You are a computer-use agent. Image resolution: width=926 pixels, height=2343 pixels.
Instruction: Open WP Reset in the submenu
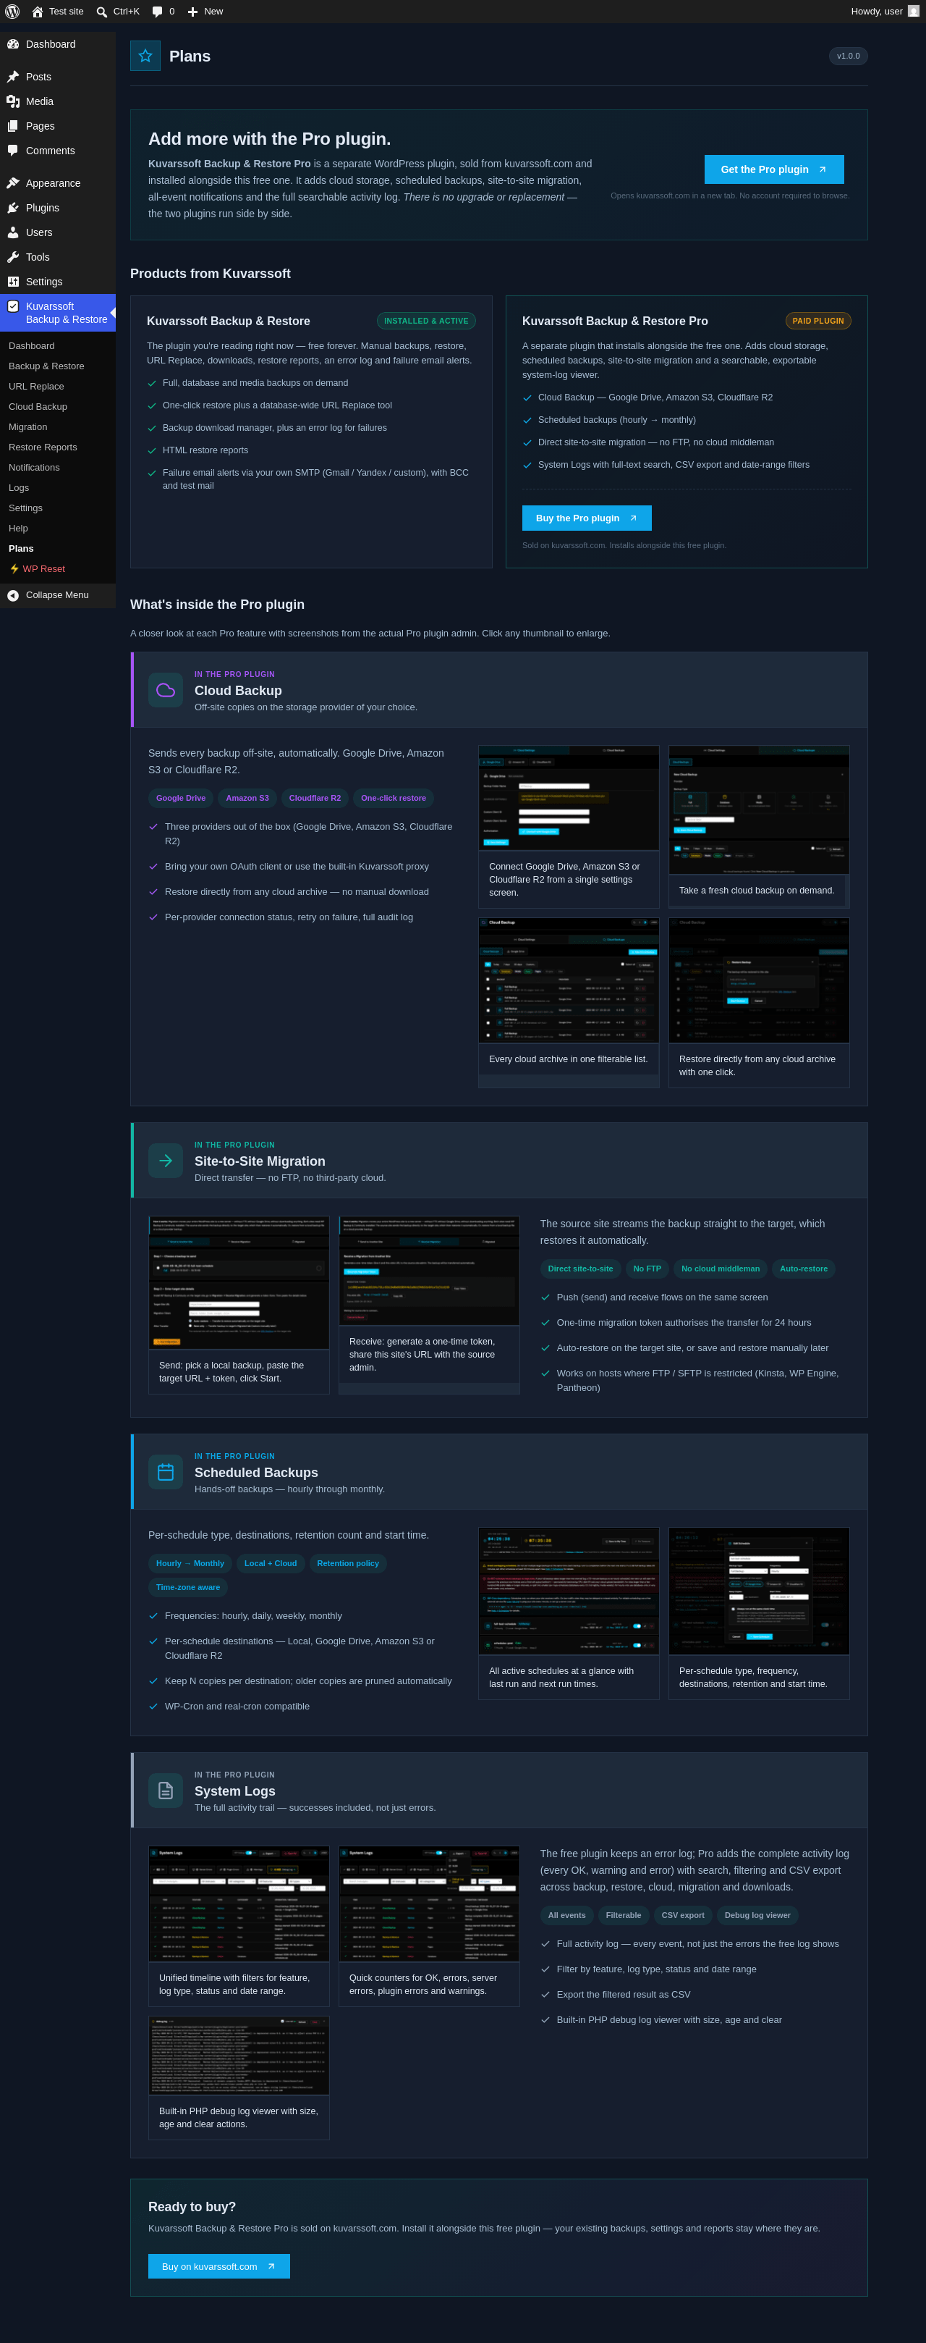[x=38, y=569]
